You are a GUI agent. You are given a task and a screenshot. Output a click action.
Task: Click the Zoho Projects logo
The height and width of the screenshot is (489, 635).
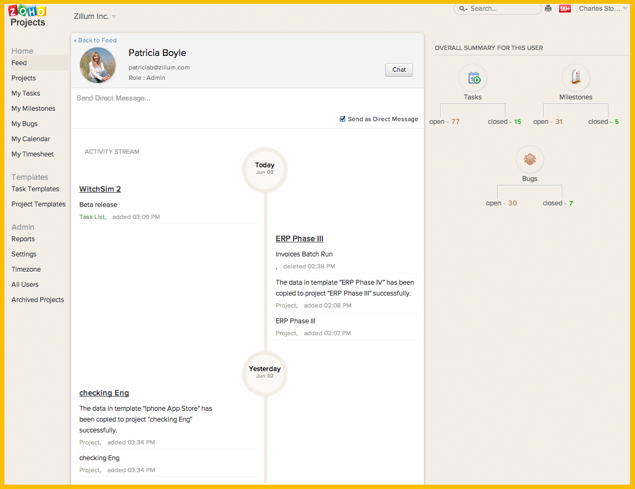pyautogui.click(x=27, y=15)
